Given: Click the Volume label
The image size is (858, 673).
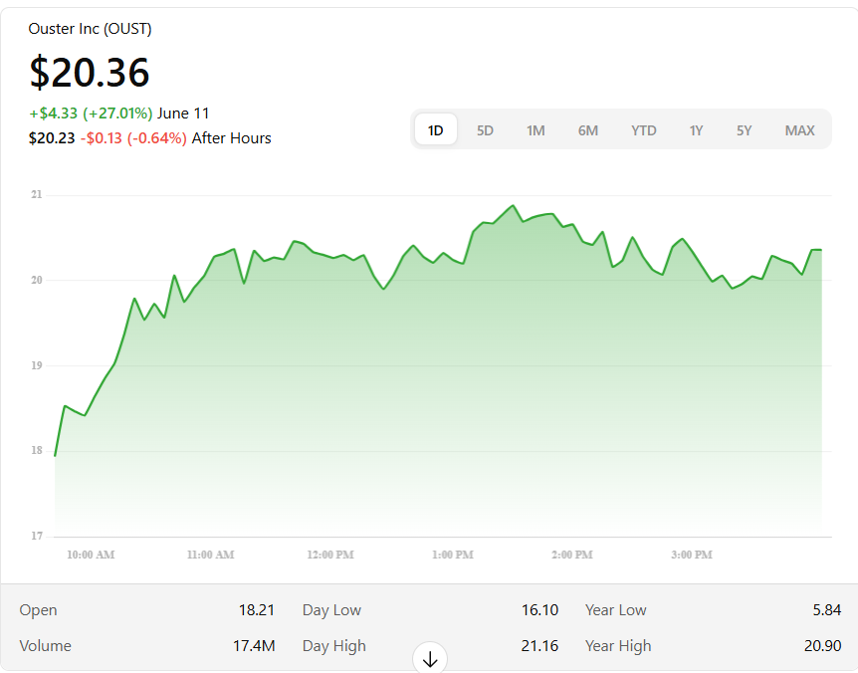Looking at the screenshot, I should tap(46, 646).
